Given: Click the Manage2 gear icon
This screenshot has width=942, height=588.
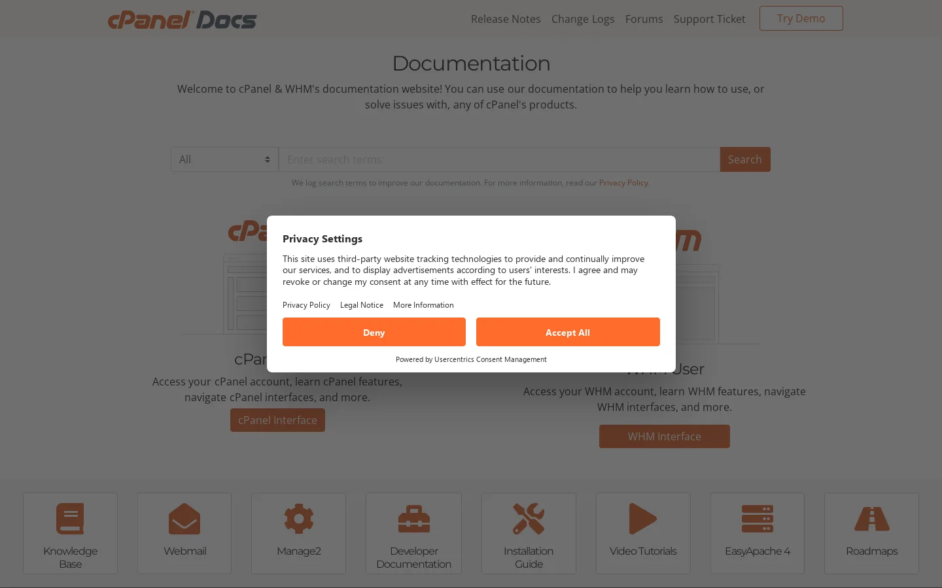Looking at the screenshot, I should [299, 519].
